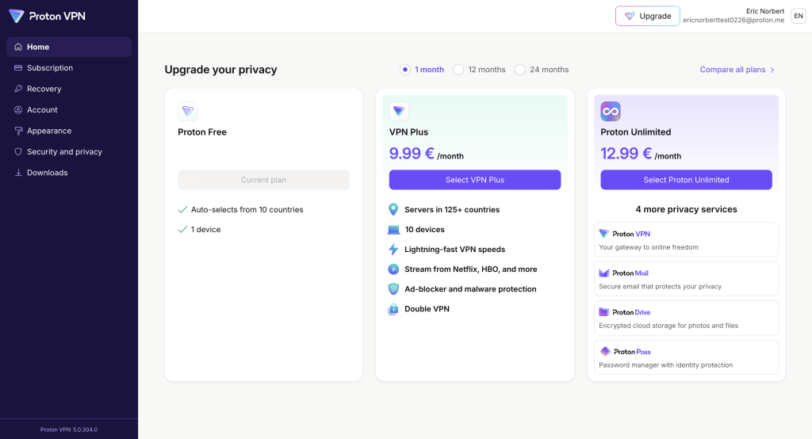812x439 pixels.
Task: Click Select Proton Unlimited button
Action: (x=686, y=180)
